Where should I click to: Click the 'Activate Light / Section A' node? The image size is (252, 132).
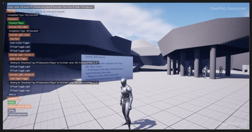click(x=21, y=55)
